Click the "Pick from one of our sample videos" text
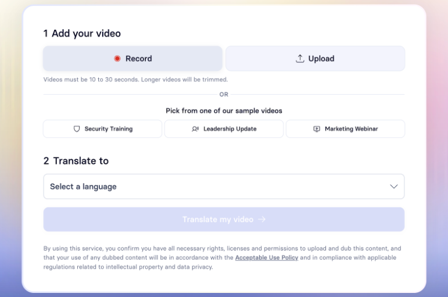Viewport: 448px width, 297px height. pyautogui.click(x=224, y=110)
